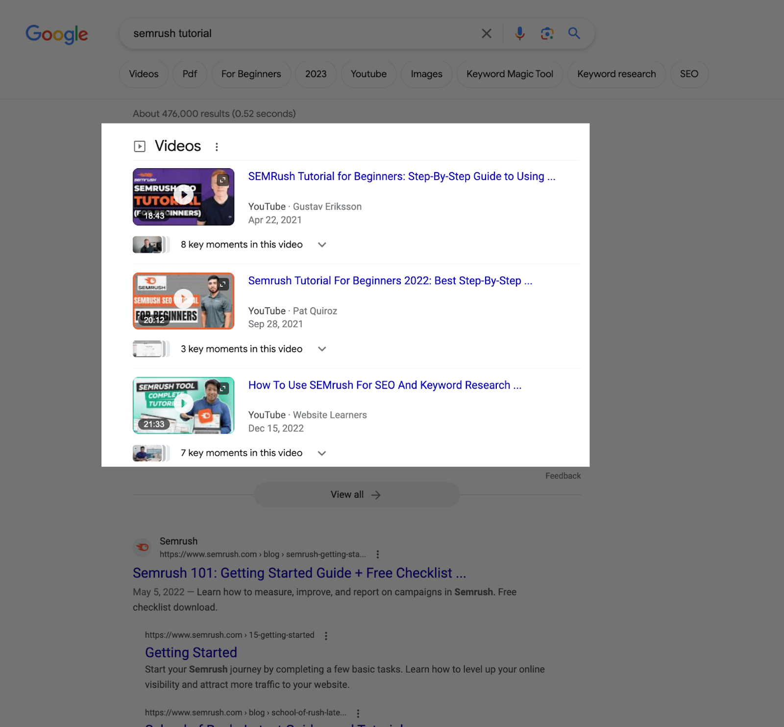Open Google Lens via the camera icon

click(x=547, y=33)
